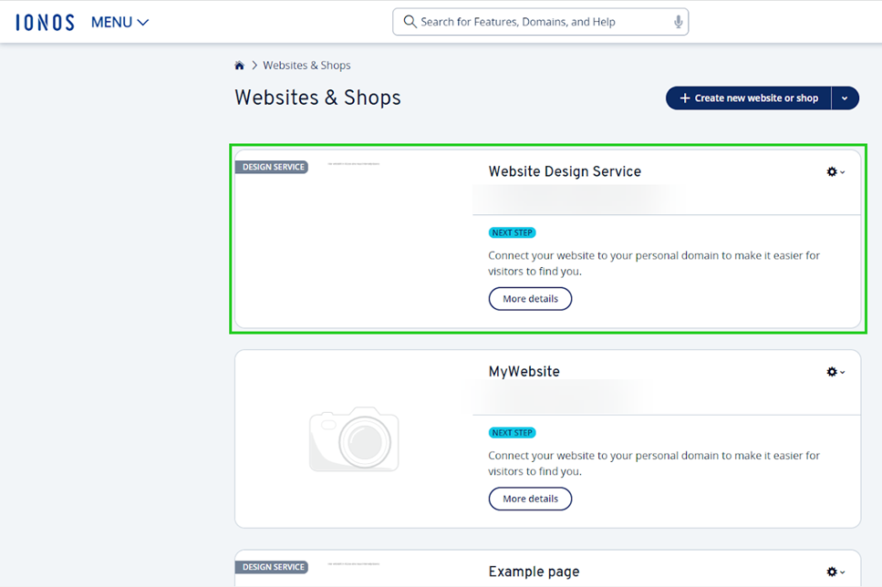Focus the Features, Domains, and Help search field
This screenshot has width=882, height=587.
tap(540, 22)
